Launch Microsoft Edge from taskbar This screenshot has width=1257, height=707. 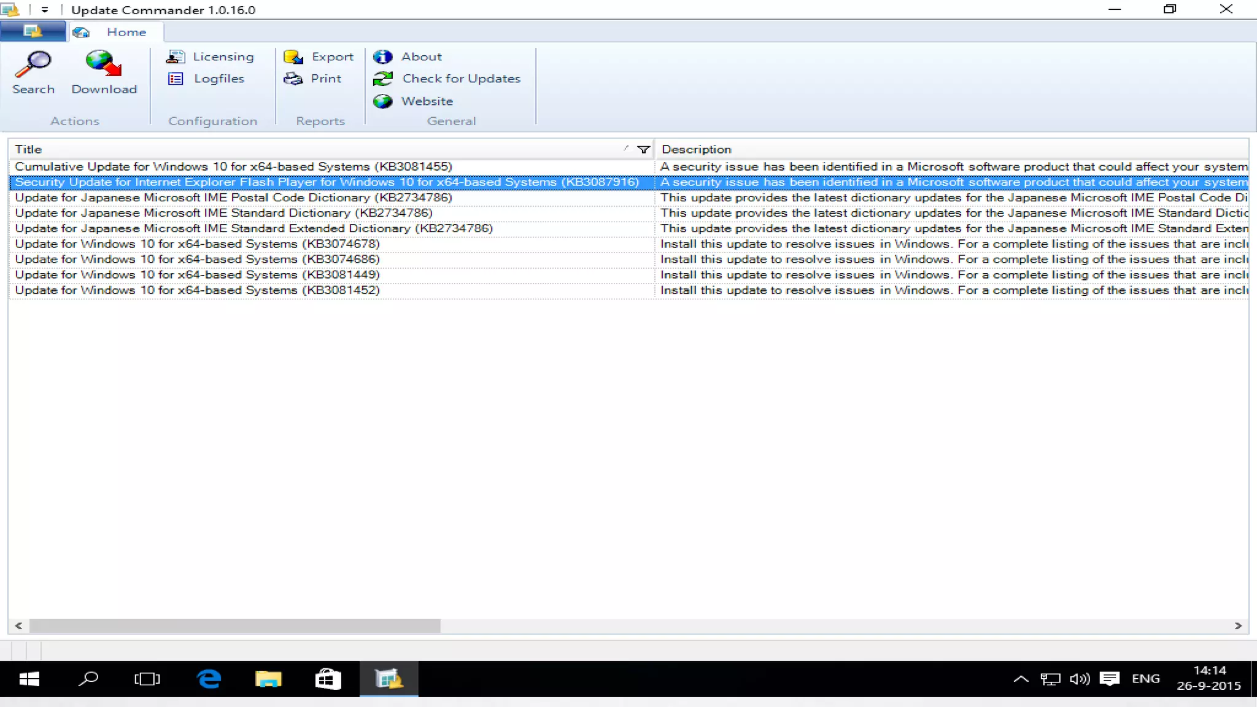tap(209, 679)
